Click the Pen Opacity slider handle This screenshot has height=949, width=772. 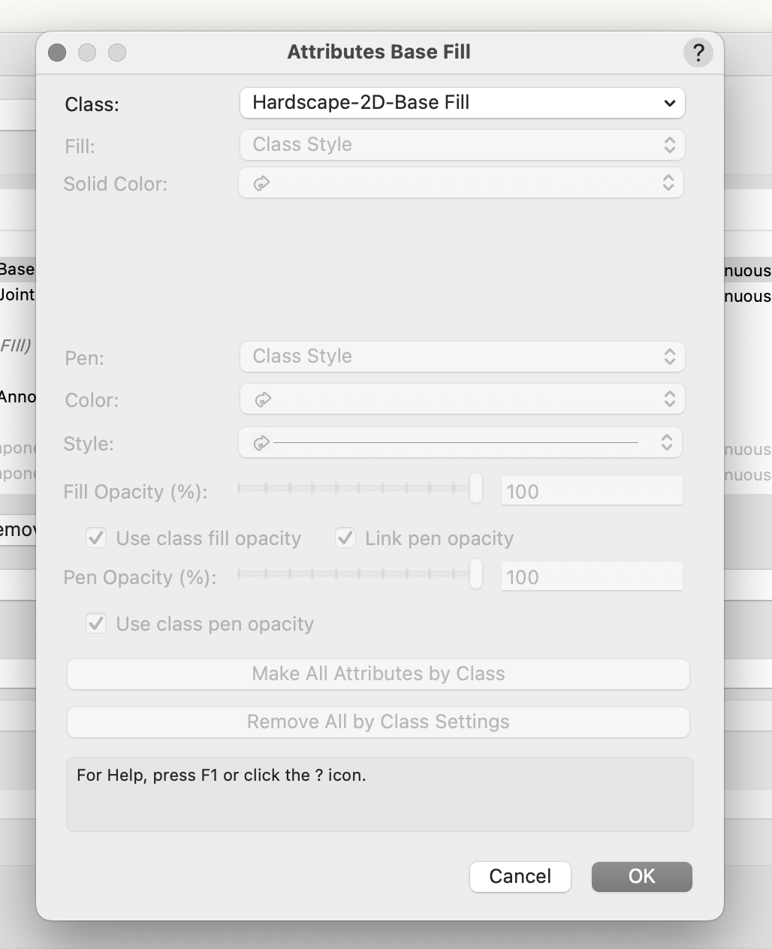pyautogui.click(x=475, y=574)
